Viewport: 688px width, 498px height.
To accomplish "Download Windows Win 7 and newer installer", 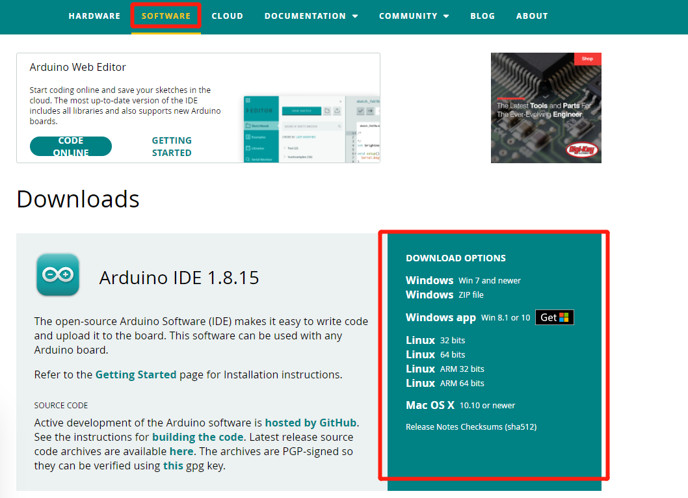I will pyautogui.click(x=463, y=280).
